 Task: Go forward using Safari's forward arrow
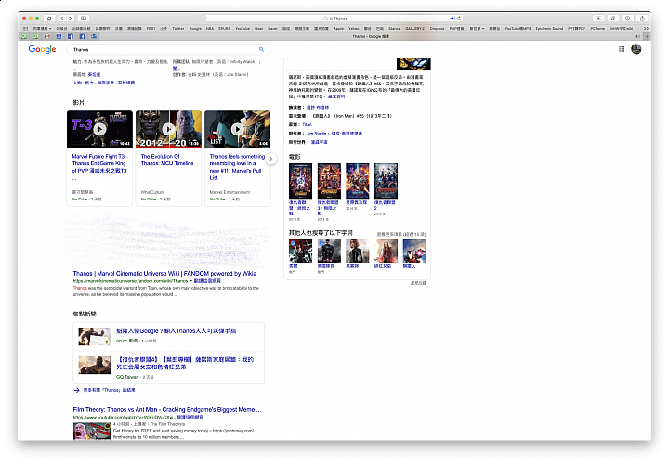71,19
